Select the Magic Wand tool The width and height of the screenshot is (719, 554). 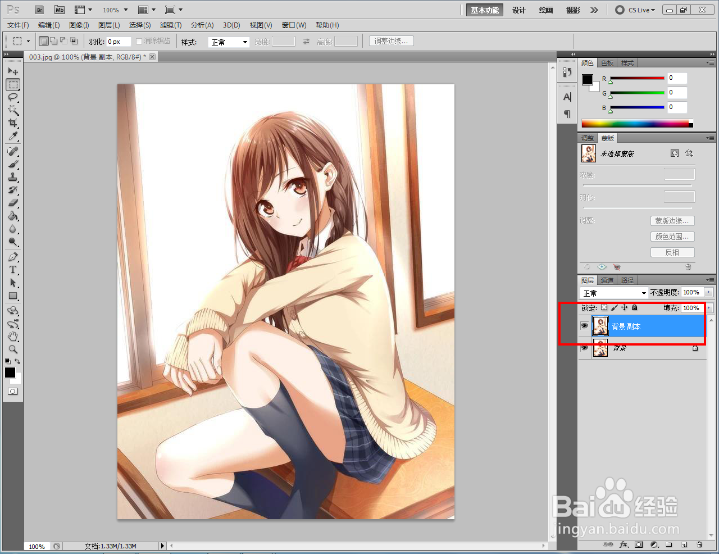[13, 110]
